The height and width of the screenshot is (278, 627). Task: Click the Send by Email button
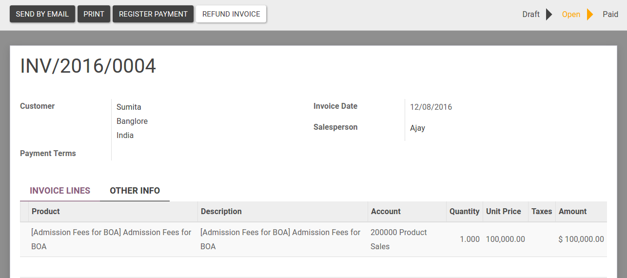point(42,14)
